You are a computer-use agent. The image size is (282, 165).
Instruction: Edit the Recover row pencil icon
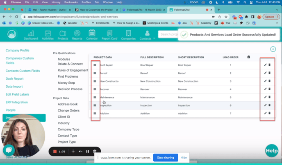pos(265,89)
